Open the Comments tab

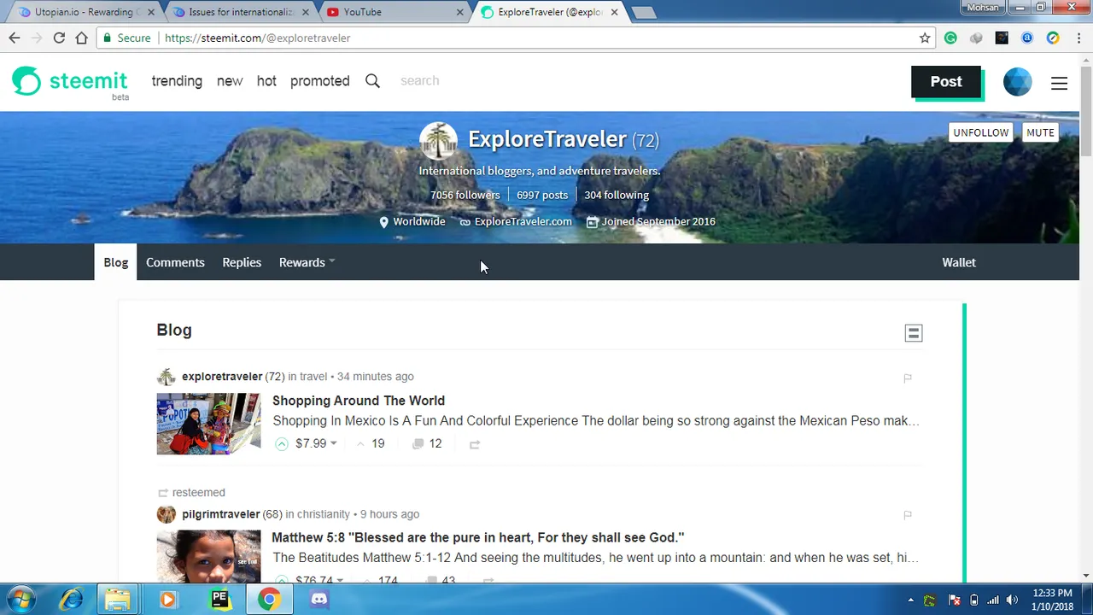click(x=175, y=262)
